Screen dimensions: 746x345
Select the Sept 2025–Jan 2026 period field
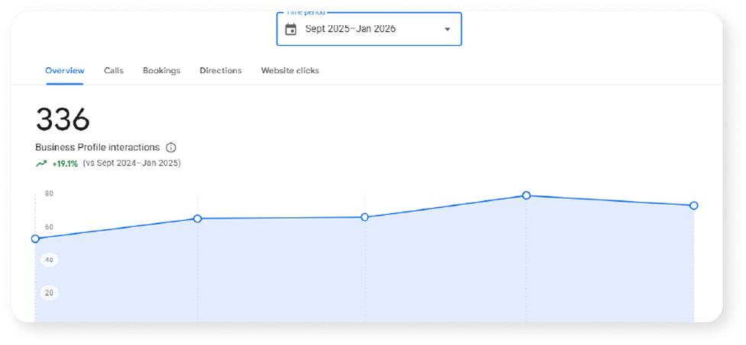click(370, 29)
